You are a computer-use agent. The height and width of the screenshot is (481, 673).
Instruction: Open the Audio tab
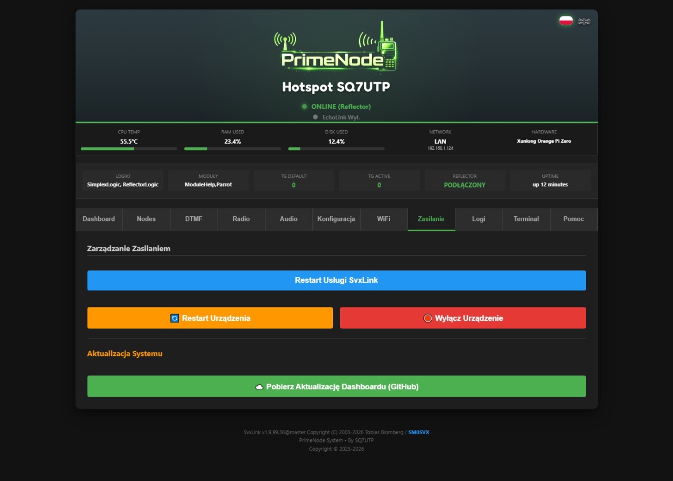289,219
